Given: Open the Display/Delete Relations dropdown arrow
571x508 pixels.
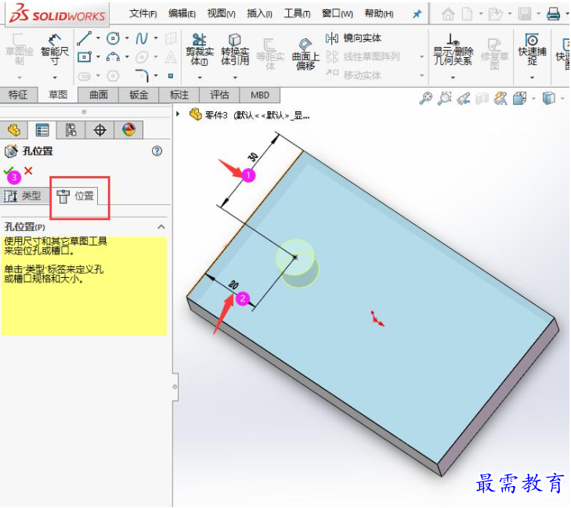Looking at the screenshot, I should point(453,77).
